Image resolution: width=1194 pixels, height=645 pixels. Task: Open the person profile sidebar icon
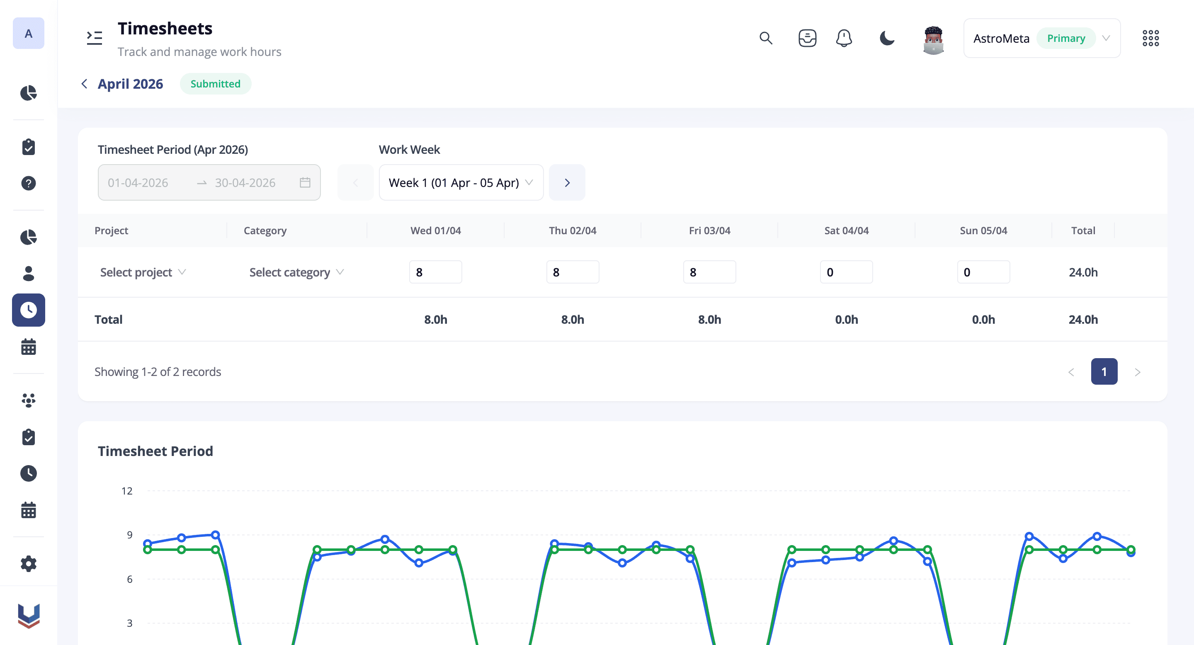coord(28,274)
